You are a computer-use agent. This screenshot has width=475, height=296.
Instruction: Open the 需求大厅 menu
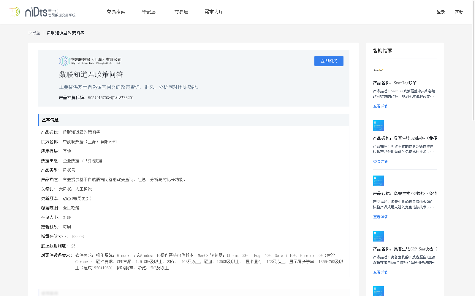[x=214, y=12]
